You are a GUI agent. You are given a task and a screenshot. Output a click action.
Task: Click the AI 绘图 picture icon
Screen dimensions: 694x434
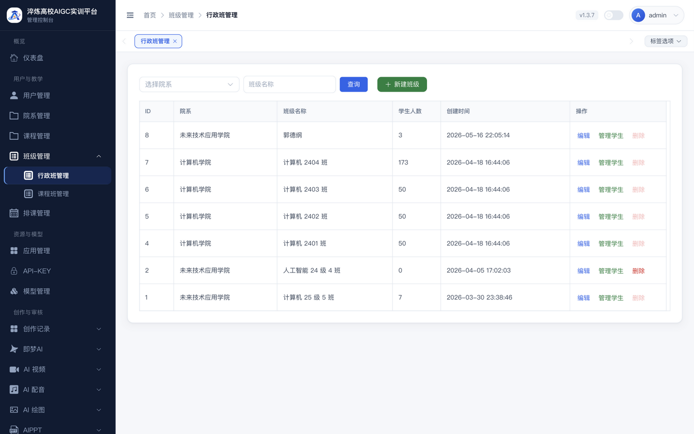pos(14,410)
